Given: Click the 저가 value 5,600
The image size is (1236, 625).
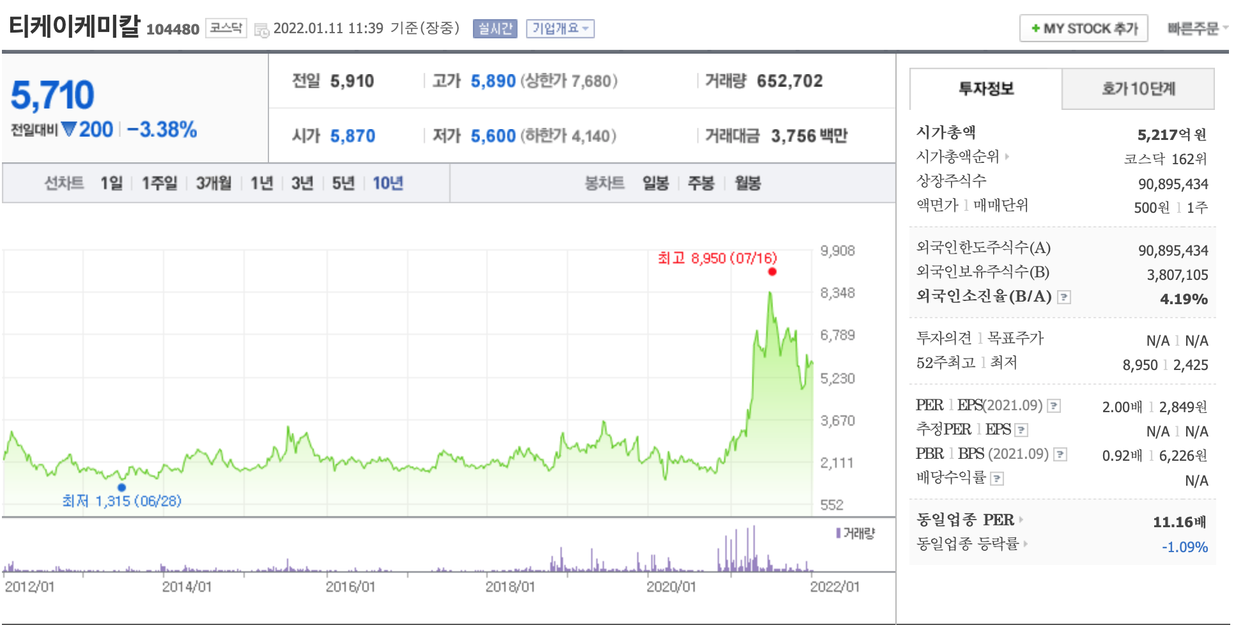Looking at the screenshot, I should click(x=493, y=136).
